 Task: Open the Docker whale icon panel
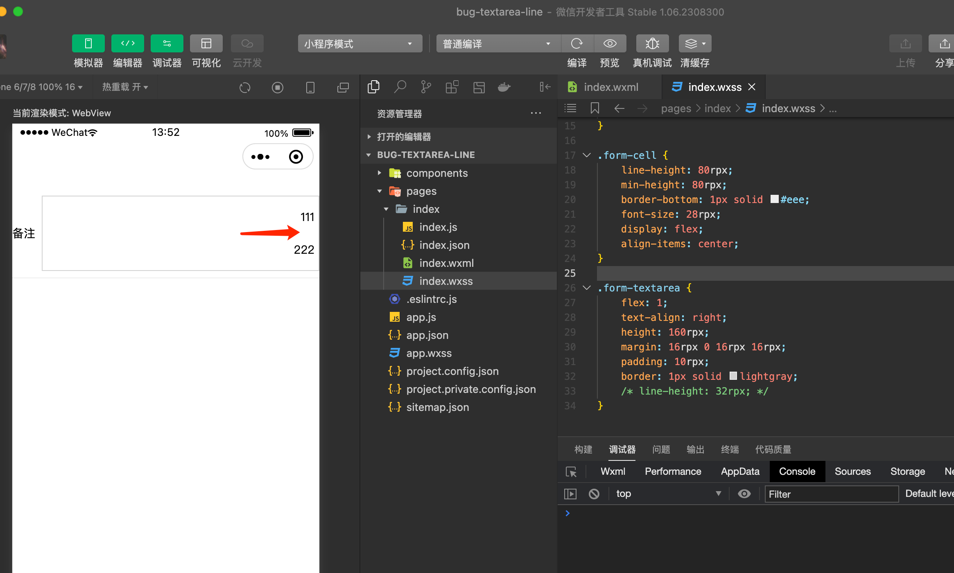click(x=504, y=87)
